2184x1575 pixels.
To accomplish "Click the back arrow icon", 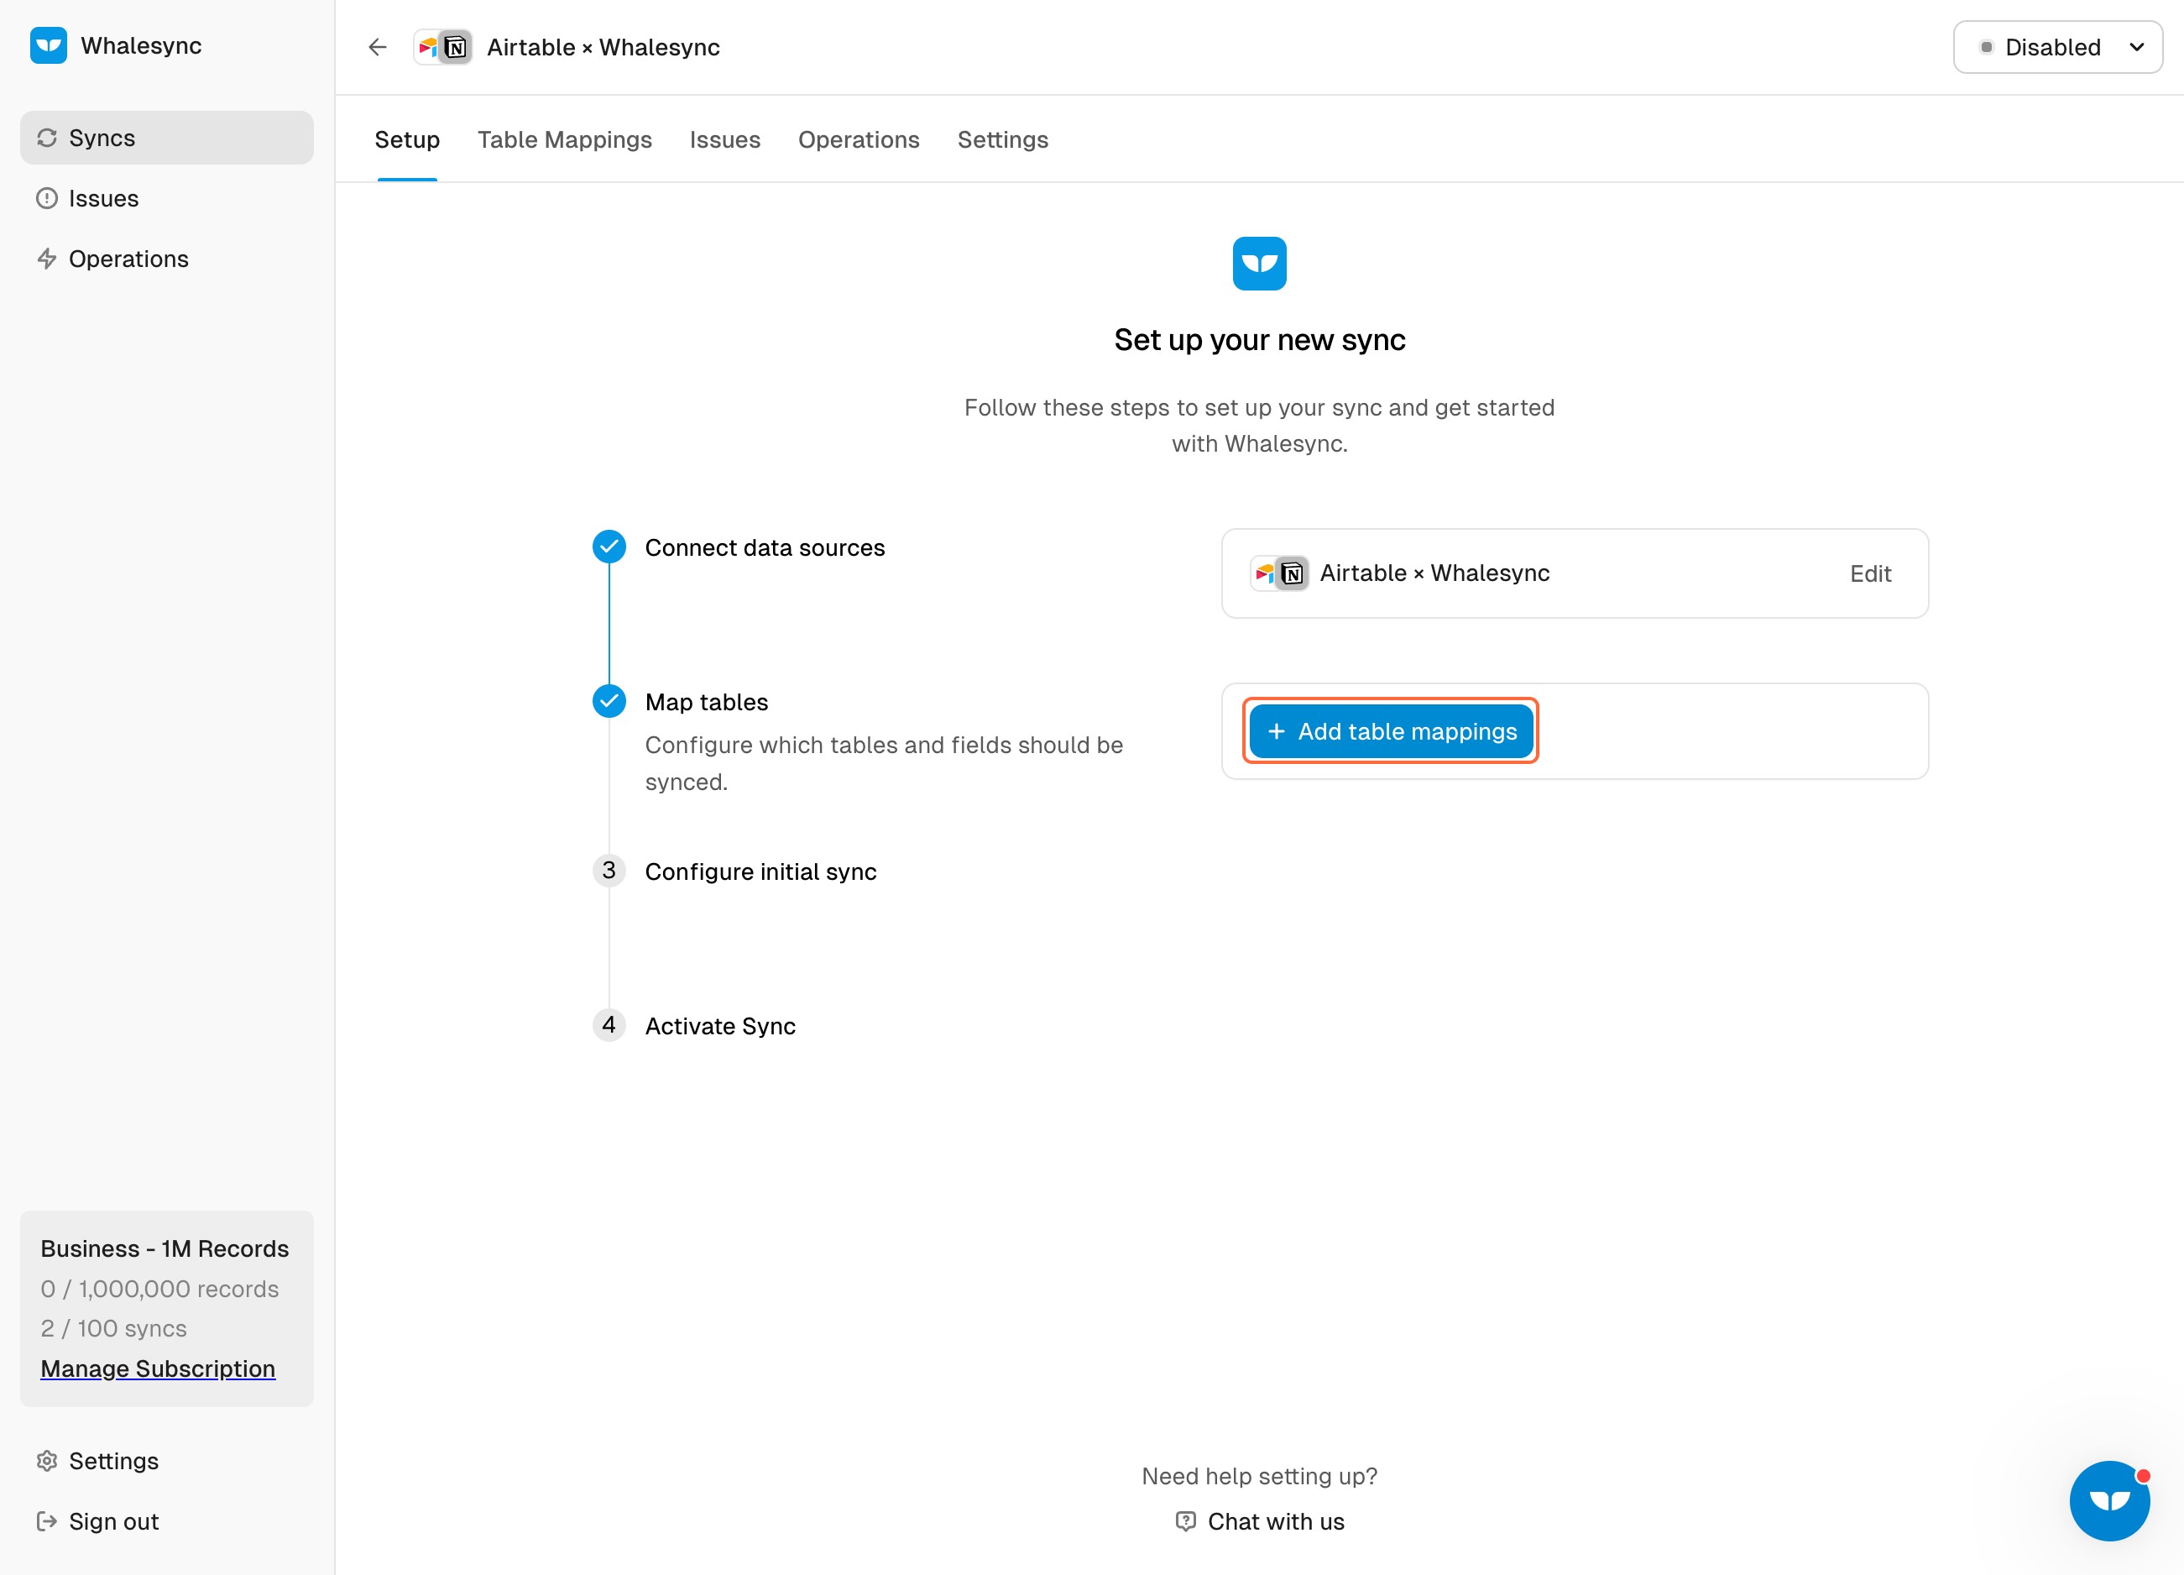I will click(378, 47).
